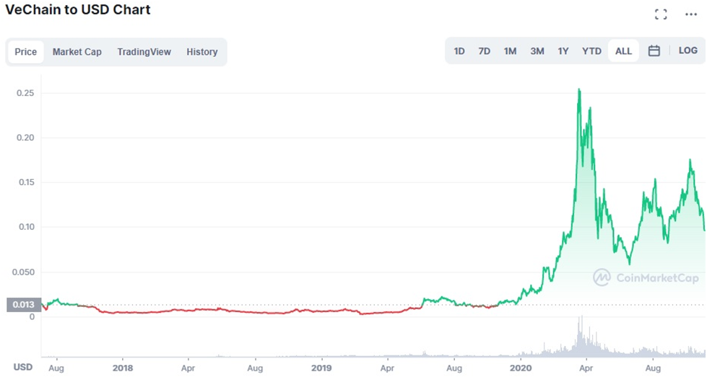Screen dimensions: 707x380
Task: Open the three-dot more options menu
Action: [691, 14]
